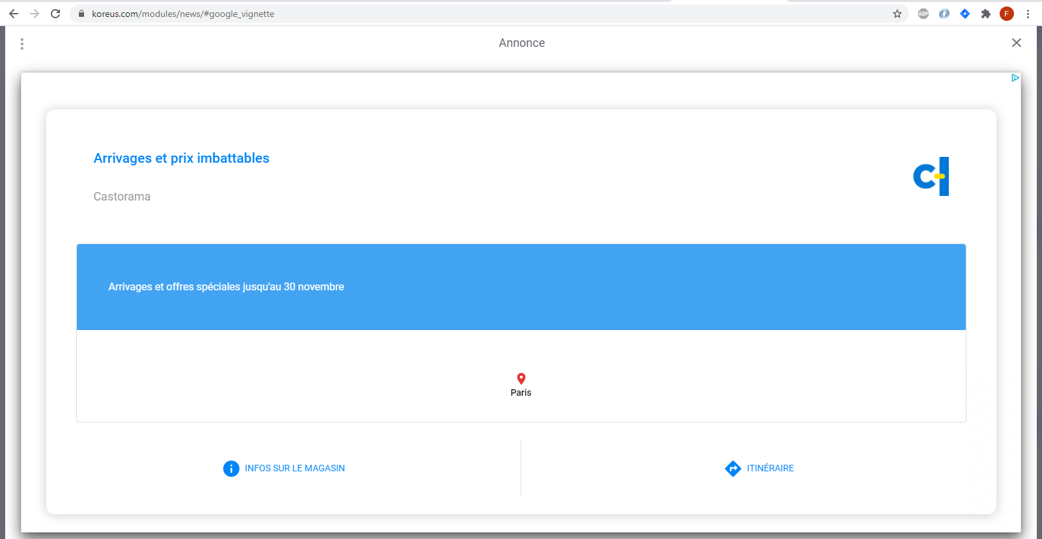Click the Castorama logo
This screenshot has height=539, width=1042.
pos(931,176)
